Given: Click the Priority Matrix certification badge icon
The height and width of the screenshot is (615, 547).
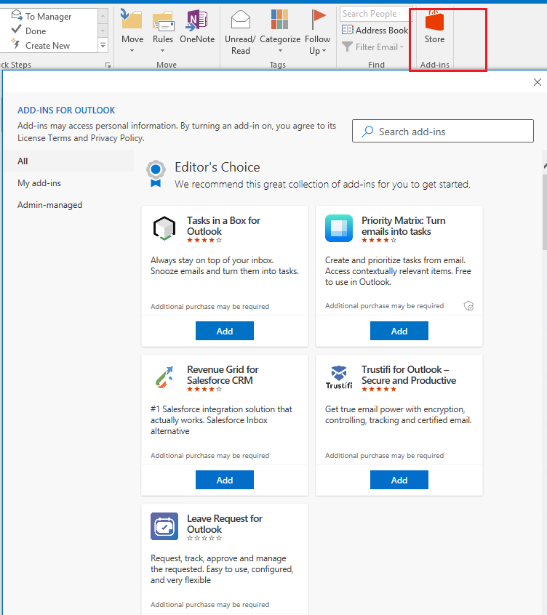Looking at the screenshot, I should tap(468, 306).
